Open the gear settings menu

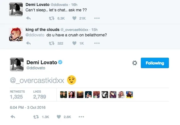(135, 63)
